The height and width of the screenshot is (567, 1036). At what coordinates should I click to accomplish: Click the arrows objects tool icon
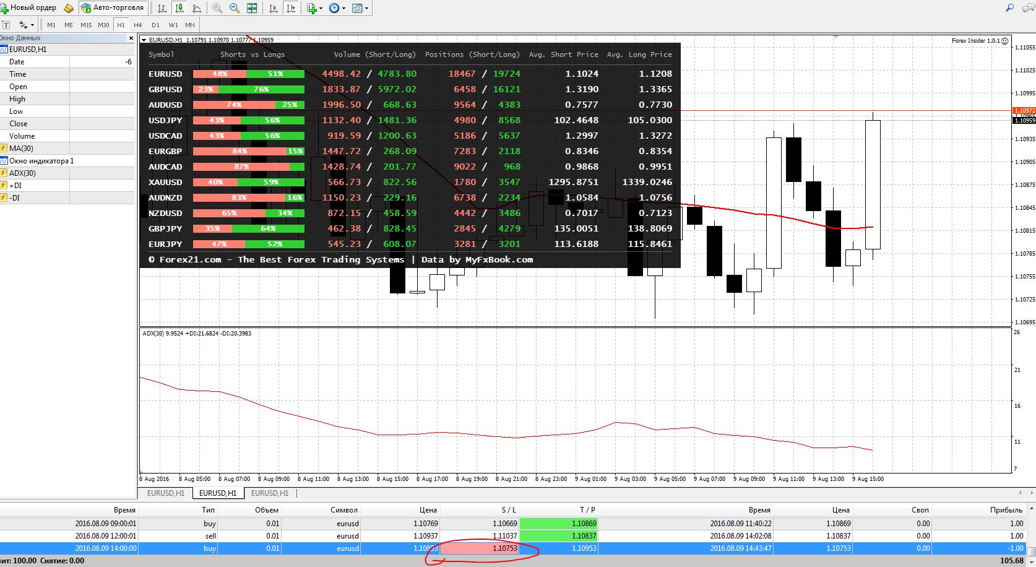[24, 25]
